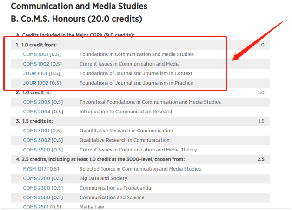The image size is (292, 210).
Task: Click the FYSM 1217 course link
Action: point(35,169)
